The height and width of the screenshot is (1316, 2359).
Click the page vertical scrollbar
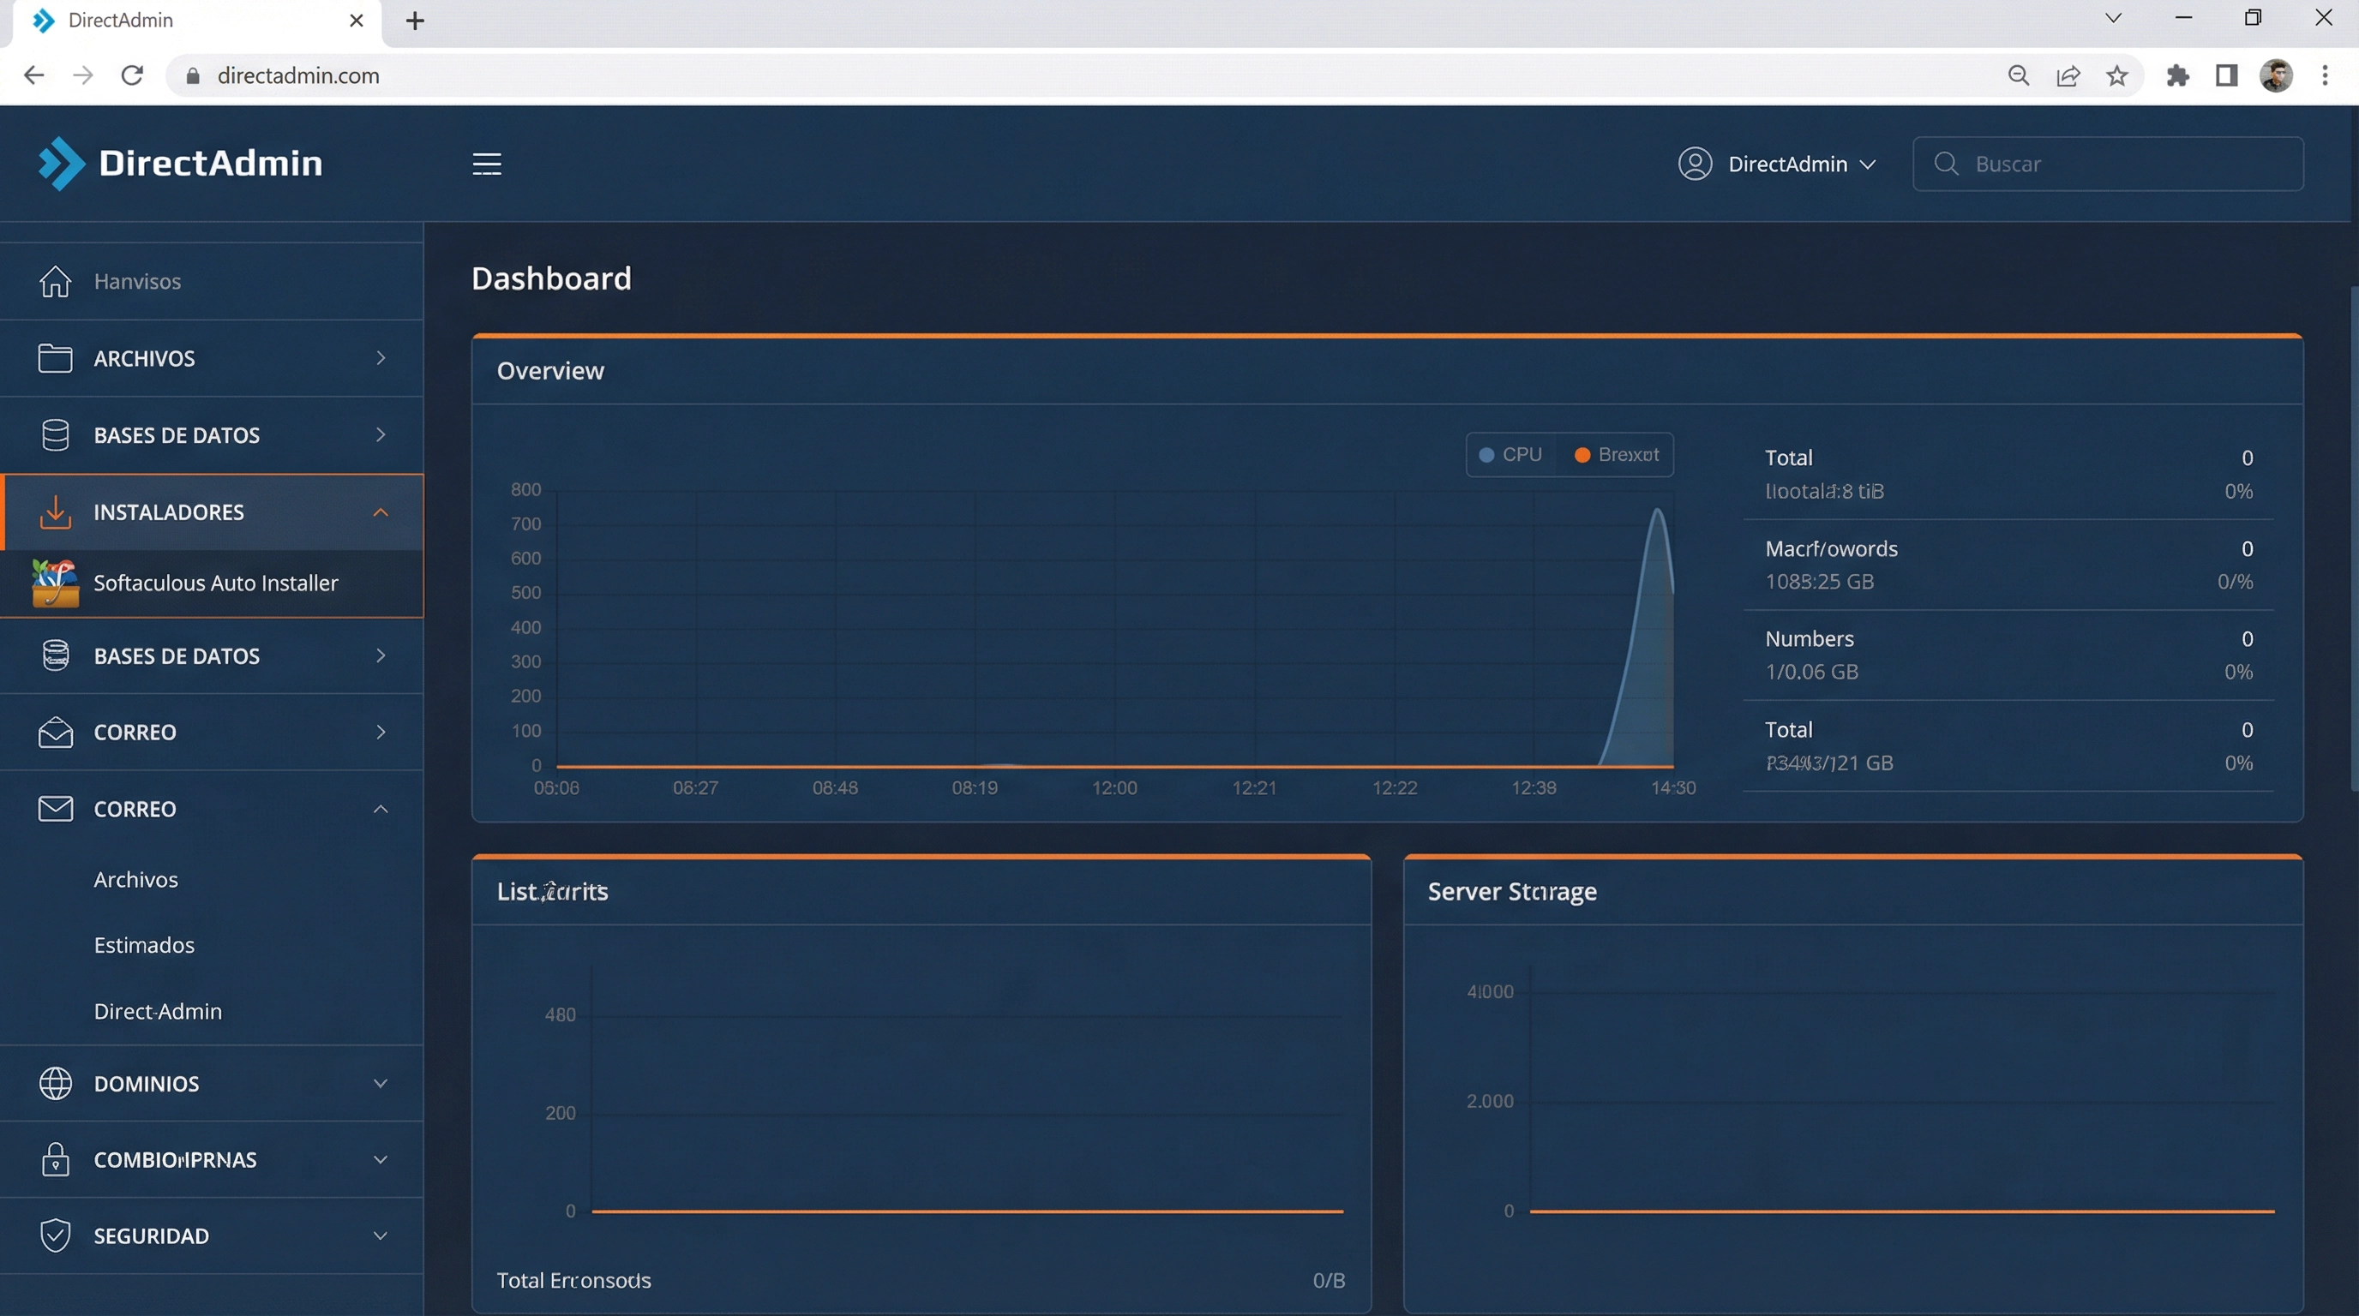coord(2353,540)
